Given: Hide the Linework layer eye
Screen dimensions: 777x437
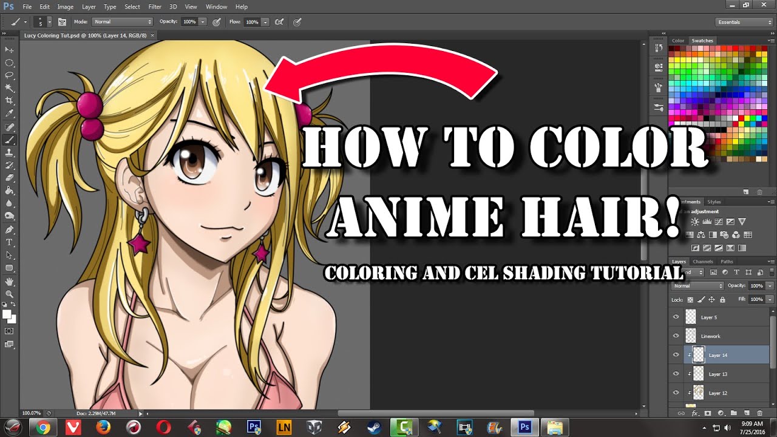Looking at the screenshot, I should [x=676, y=336].
